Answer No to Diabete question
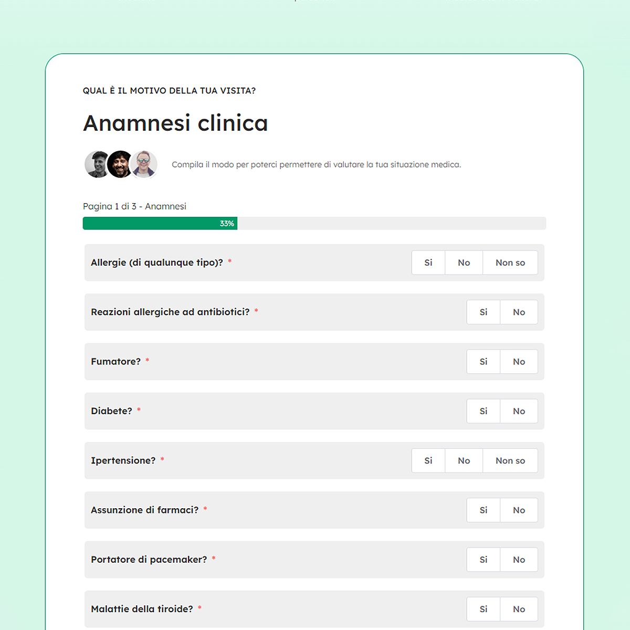This screenshot has width=630, height=630. (x=519, y=411)
